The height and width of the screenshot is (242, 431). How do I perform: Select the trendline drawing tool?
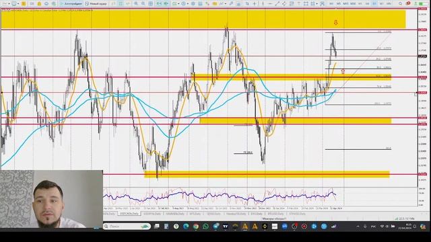coord(277,4)
